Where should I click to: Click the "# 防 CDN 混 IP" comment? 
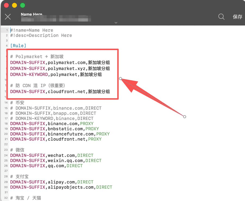38,85
